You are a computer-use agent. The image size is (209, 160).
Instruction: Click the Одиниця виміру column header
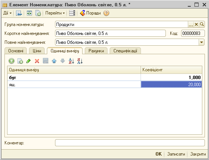[74, 70]
